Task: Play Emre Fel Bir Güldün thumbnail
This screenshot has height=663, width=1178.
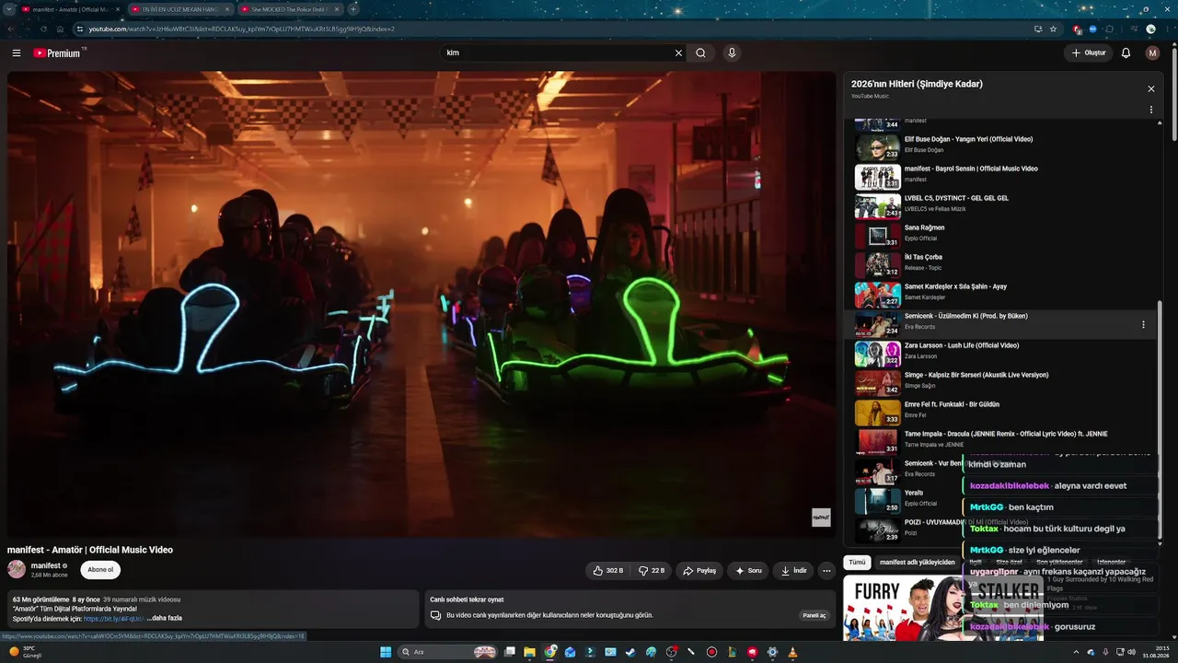Action: point(877,413)
